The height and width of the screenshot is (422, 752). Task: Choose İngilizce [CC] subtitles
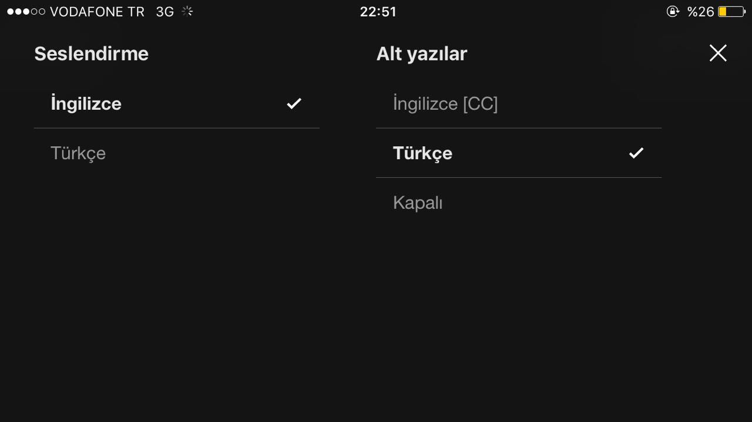pyautogui.click(x=445, y=104)
